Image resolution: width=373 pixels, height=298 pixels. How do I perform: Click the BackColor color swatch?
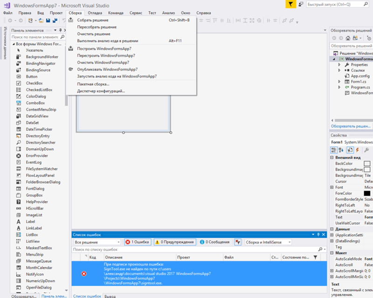(367, 164)
